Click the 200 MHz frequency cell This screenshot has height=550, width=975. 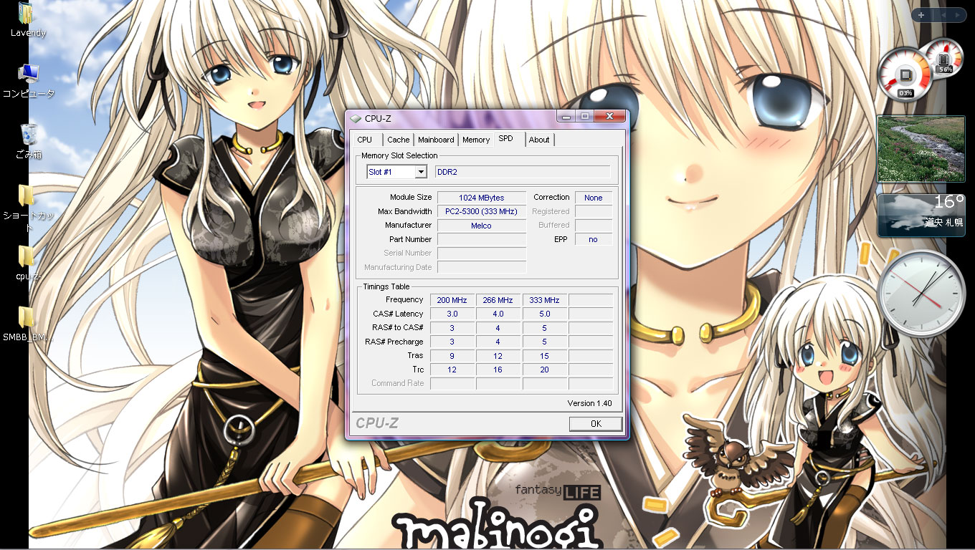[x=452, y=300]
